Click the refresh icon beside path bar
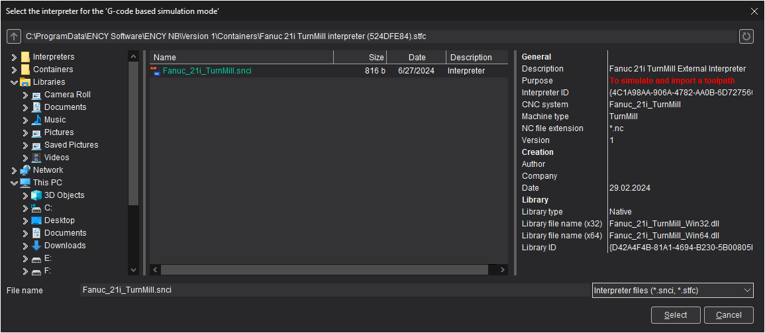 click(x=746, y=36)
